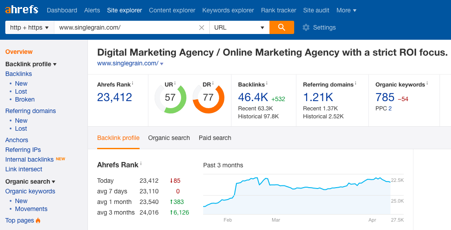Screen dimensions: 451x230
Task: Open Lost under Referring domains
Action: click(x=21, y=129)
